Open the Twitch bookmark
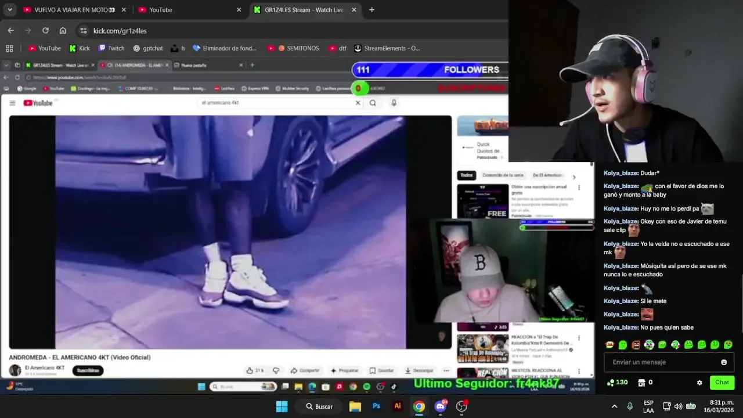This screenshot has width=743, height=418. pos(111,48)
